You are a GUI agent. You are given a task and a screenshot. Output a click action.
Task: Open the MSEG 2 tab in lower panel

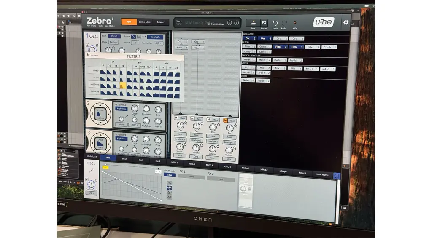pyautogui.click(x=192, y=164)
